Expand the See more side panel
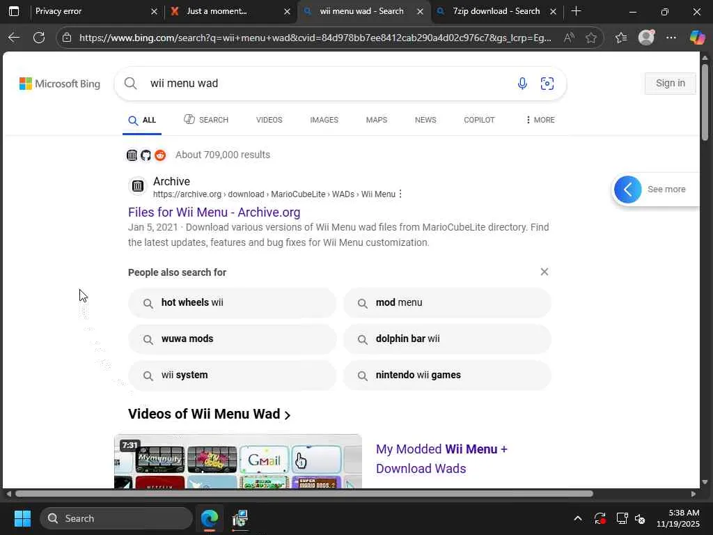The height and width of the screenshot is (535, 713). 655,189
